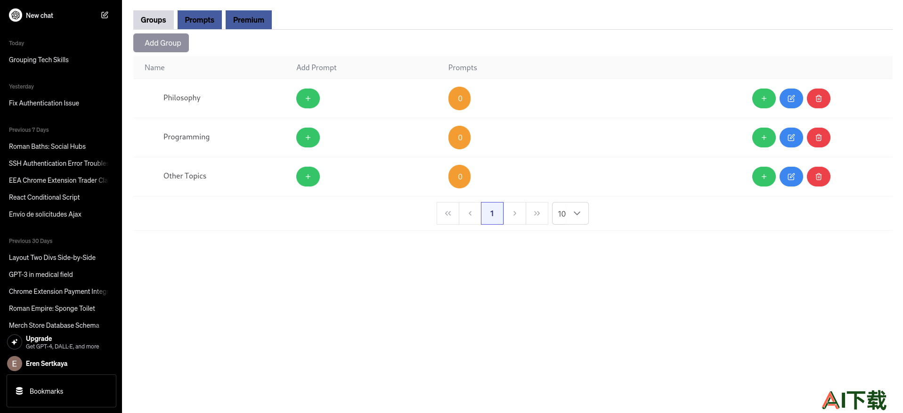Click the Programming prompt count badge

click(x=460, y=138)
